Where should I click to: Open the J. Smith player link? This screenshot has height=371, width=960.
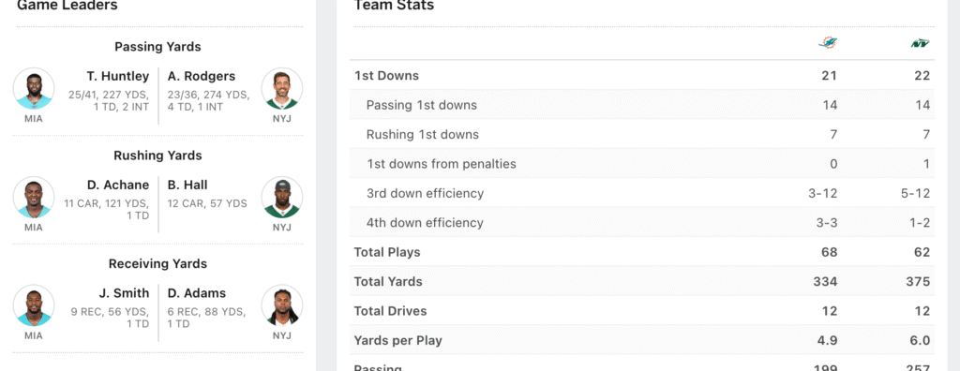(x=125, y=293)
